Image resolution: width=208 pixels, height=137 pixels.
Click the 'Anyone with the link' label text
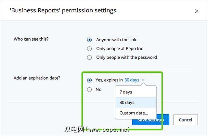point(116,40)
